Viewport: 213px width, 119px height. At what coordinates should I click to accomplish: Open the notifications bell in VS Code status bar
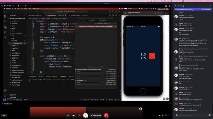pos(119,100)
